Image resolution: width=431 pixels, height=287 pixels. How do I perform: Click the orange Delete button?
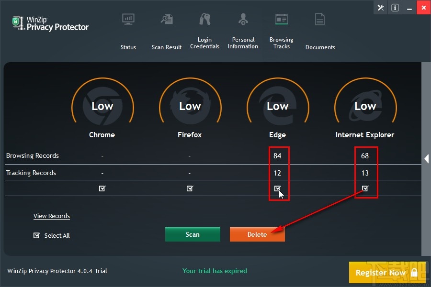pyautogui.click(x=257, y=234)
